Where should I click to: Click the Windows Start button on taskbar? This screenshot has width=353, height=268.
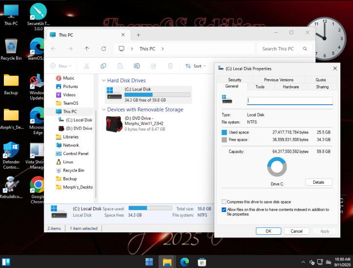[x=149, y=262]
